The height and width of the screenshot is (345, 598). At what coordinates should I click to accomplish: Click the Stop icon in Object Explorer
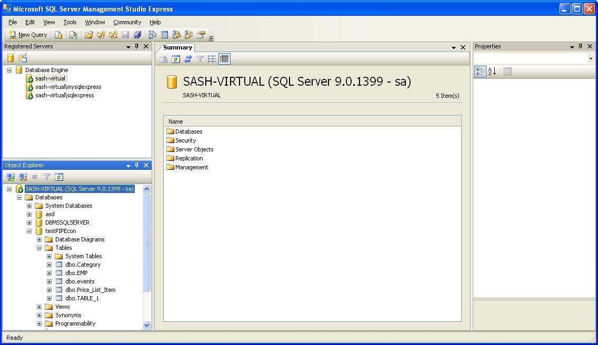click(x=35, y=177)
